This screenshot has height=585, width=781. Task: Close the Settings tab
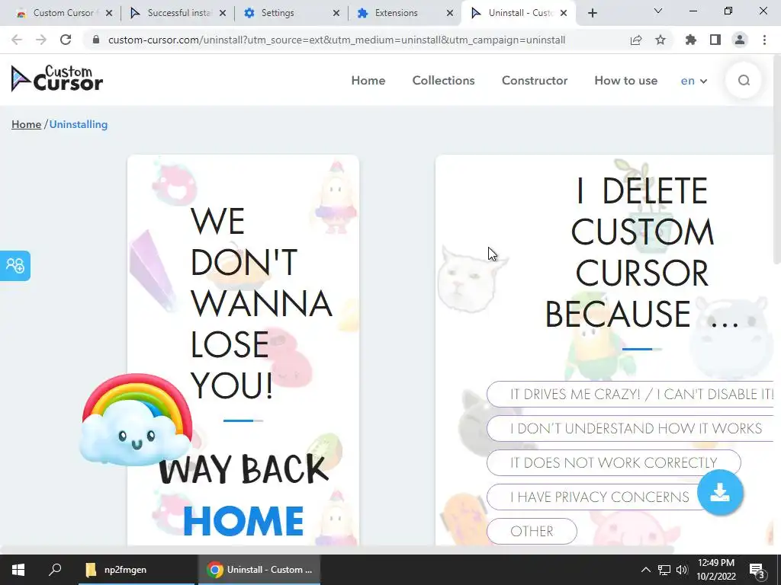[x=336, y=13]
